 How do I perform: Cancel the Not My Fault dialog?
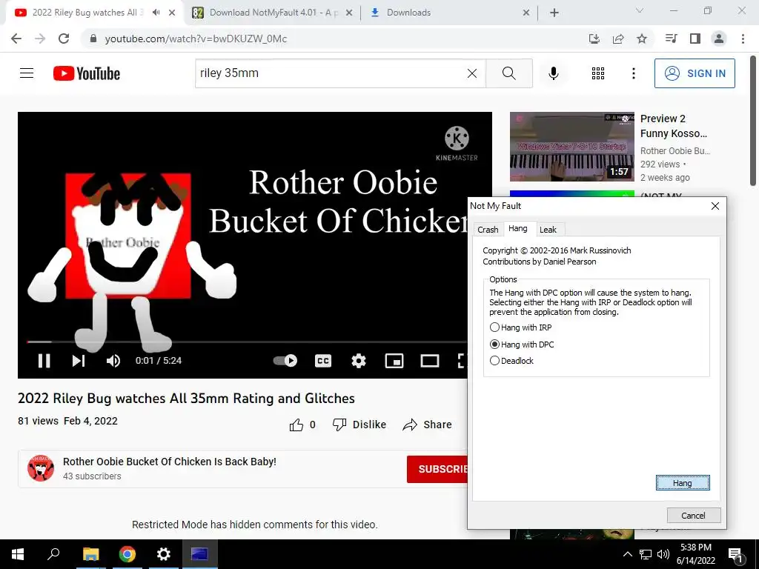click(693, 516)
